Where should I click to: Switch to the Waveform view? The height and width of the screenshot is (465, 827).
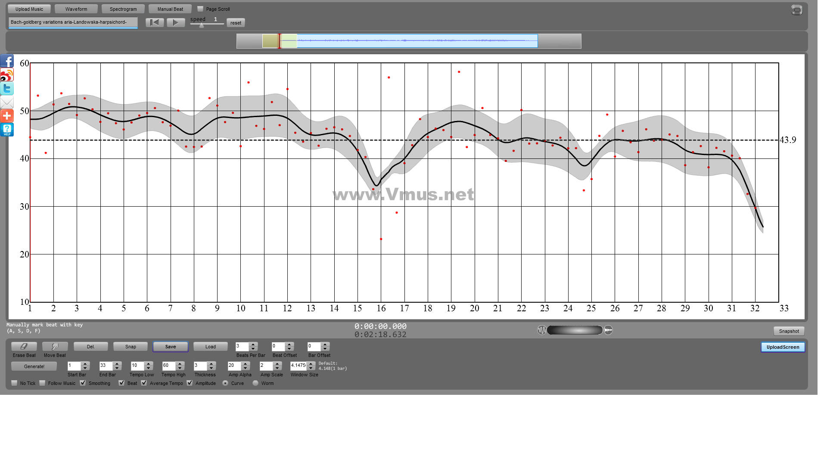[76, 9]
